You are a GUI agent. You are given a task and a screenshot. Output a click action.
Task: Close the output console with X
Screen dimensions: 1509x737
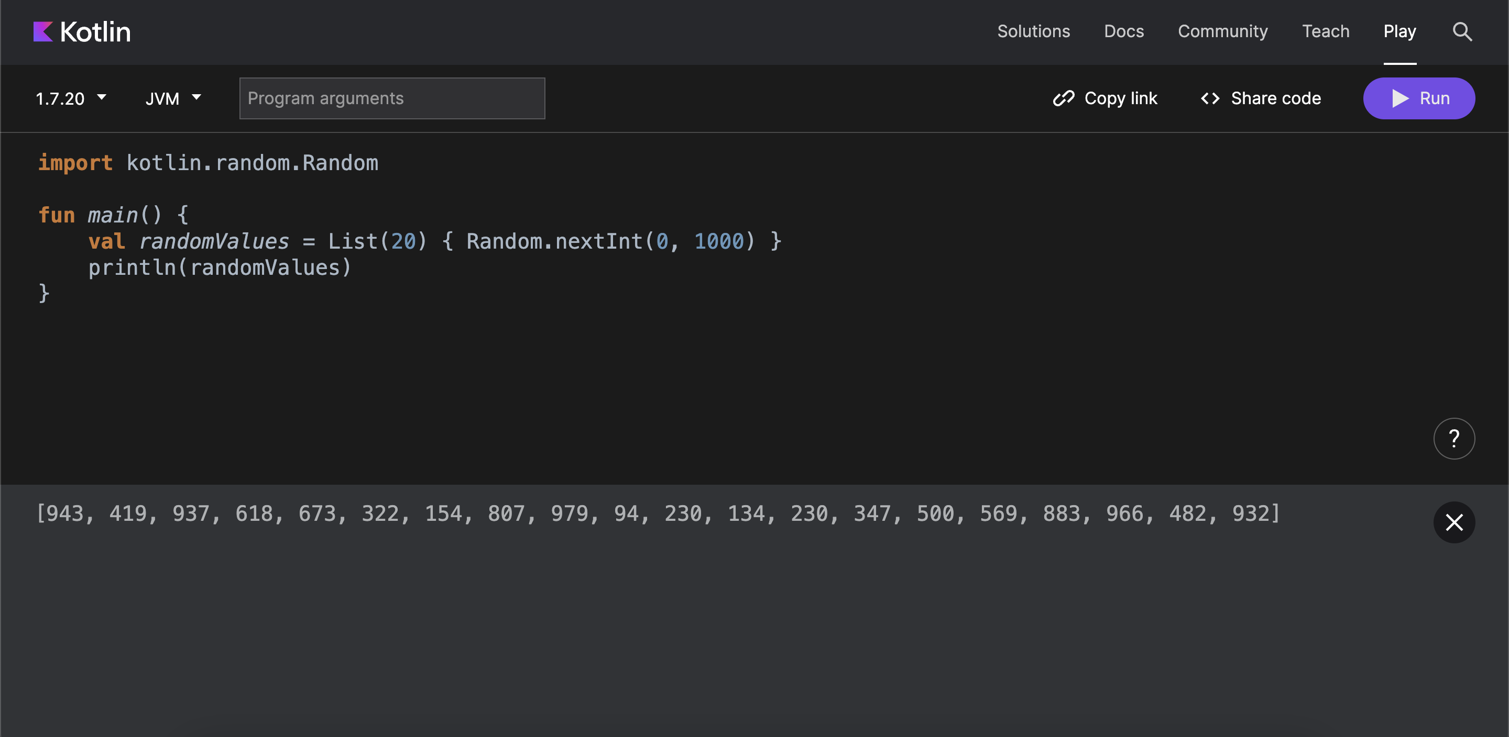[1453, 522]
